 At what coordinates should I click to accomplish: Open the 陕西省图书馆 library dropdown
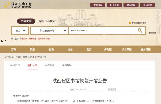[x=49, y=30]
